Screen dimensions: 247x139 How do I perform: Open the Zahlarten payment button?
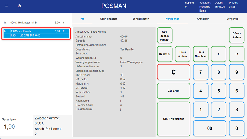click(174, 91)
